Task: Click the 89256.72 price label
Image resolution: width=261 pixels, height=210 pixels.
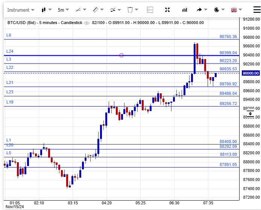Action: click(x=228, y=103)
